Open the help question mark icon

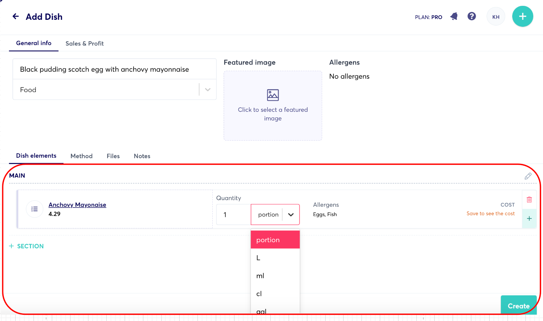click(472, 16)
